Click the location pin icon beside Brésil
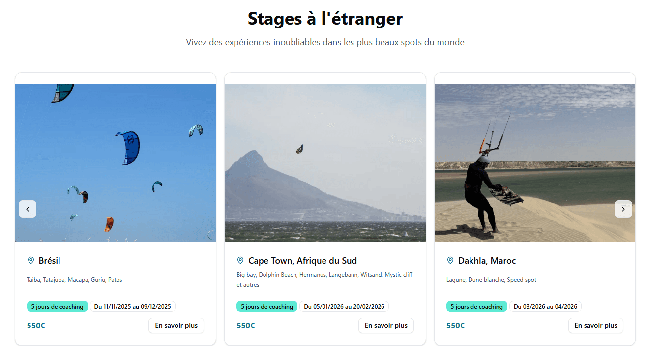The height and width of the screenshot is (350, 646). tap(31, 261)
